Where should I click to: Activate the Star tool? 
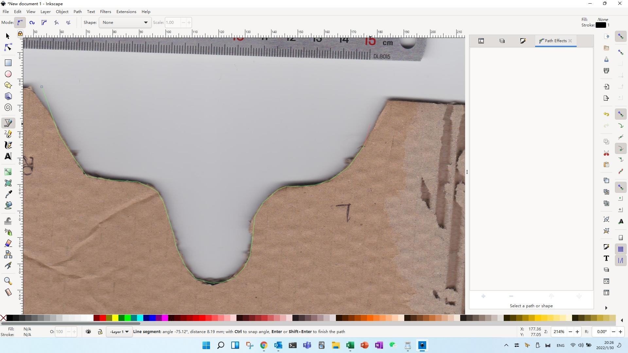coord(8,85)
